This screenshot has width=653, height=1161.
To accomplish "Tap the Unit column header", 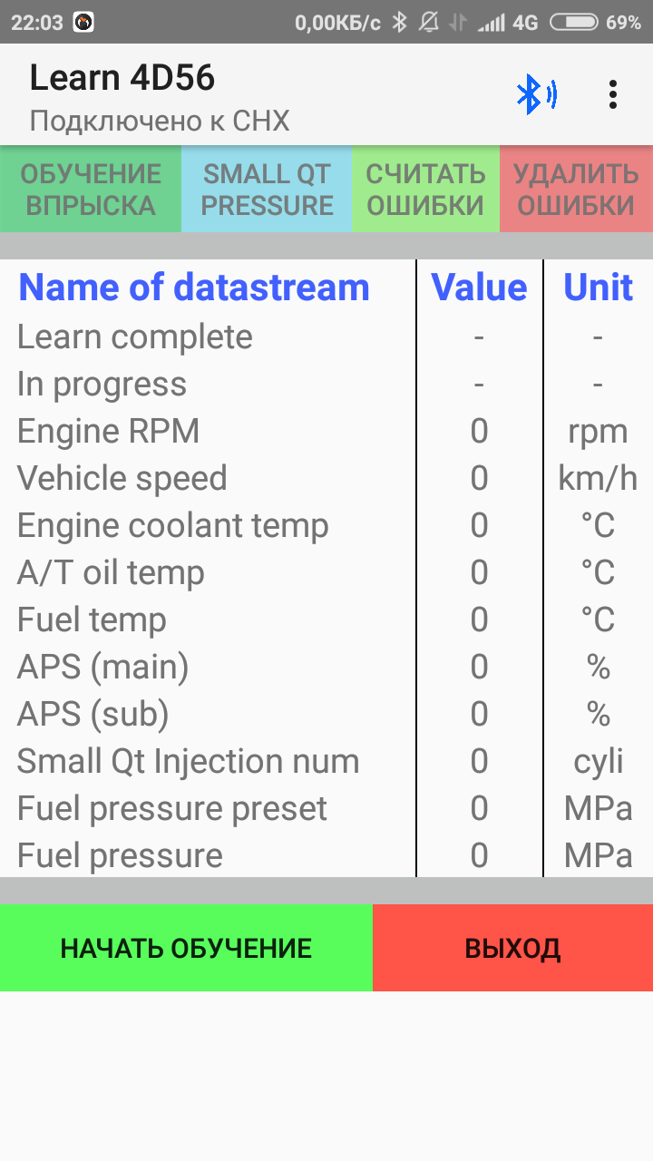I will pyautogui.click(x=598, y=288).
